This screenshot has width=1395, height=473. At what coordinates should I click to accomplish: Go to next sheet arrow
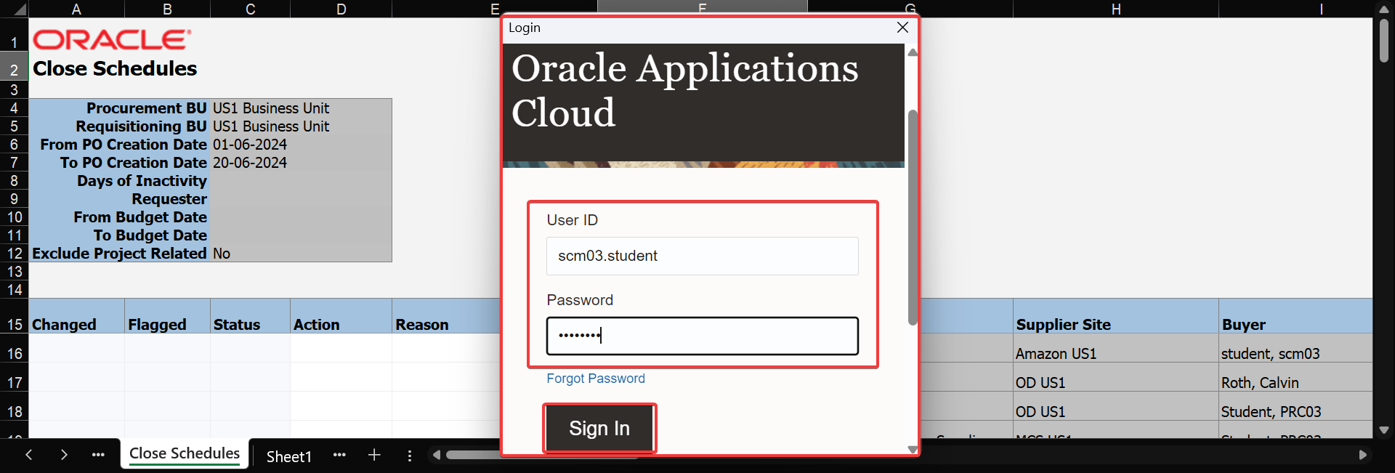coord(64,455)
